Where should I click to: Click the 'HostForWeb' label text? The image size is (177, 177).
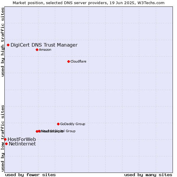click(x=22, y=140)
